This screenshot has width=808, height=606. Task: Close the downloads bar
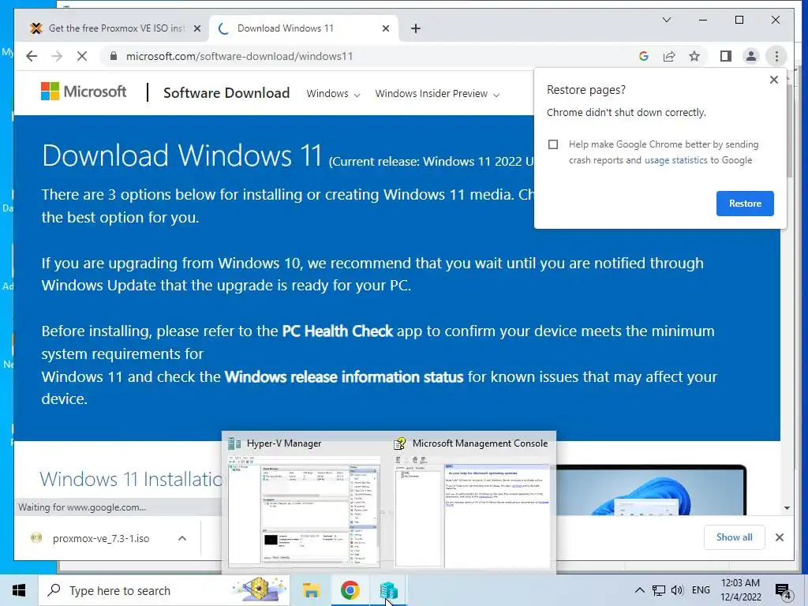pos(779,537)
